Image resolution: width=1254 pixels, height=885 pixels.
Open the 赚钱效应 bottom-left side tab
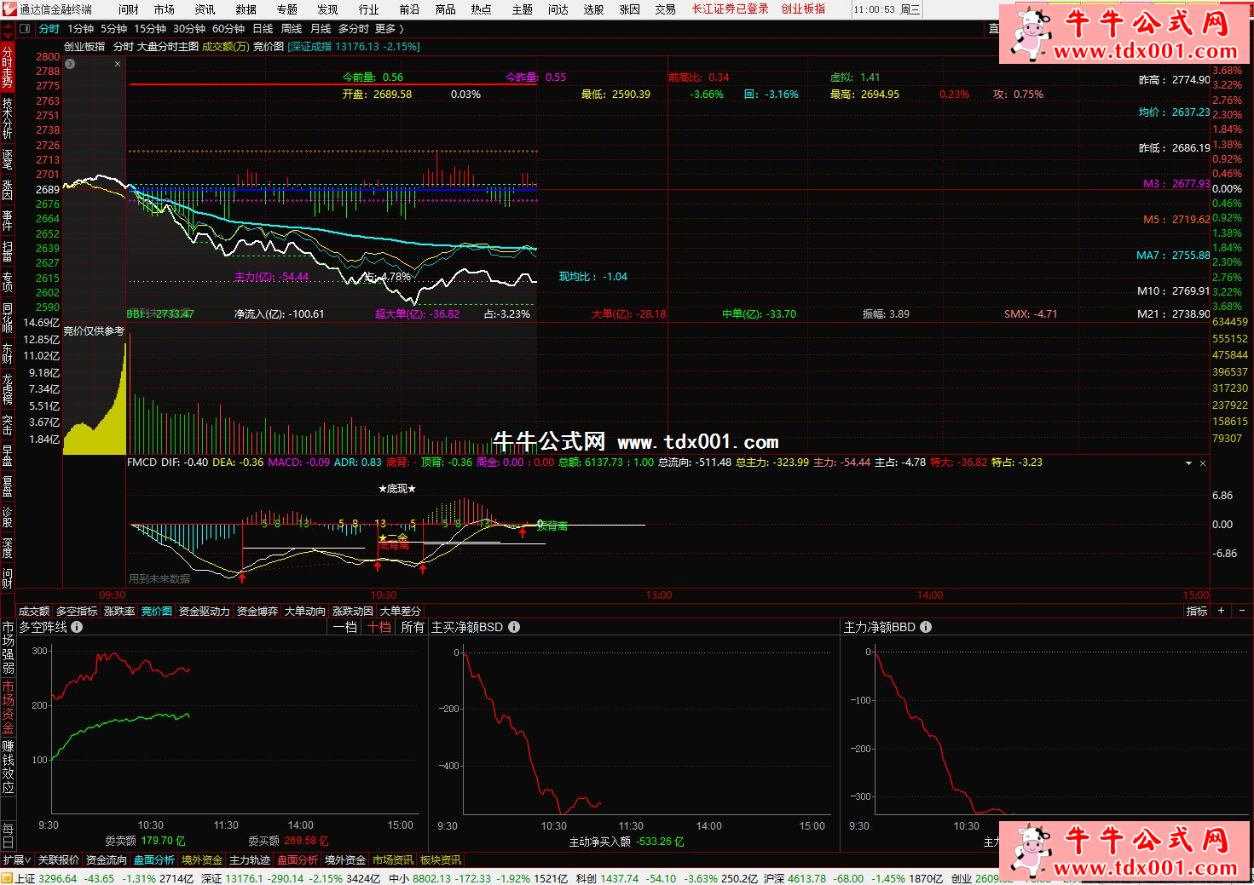(8, 767)
